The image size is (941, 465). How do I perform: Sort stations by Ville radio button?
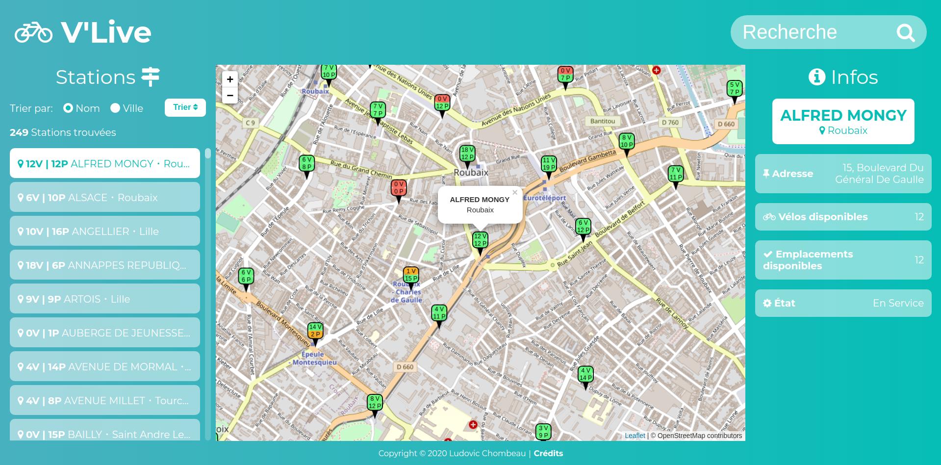115,108
